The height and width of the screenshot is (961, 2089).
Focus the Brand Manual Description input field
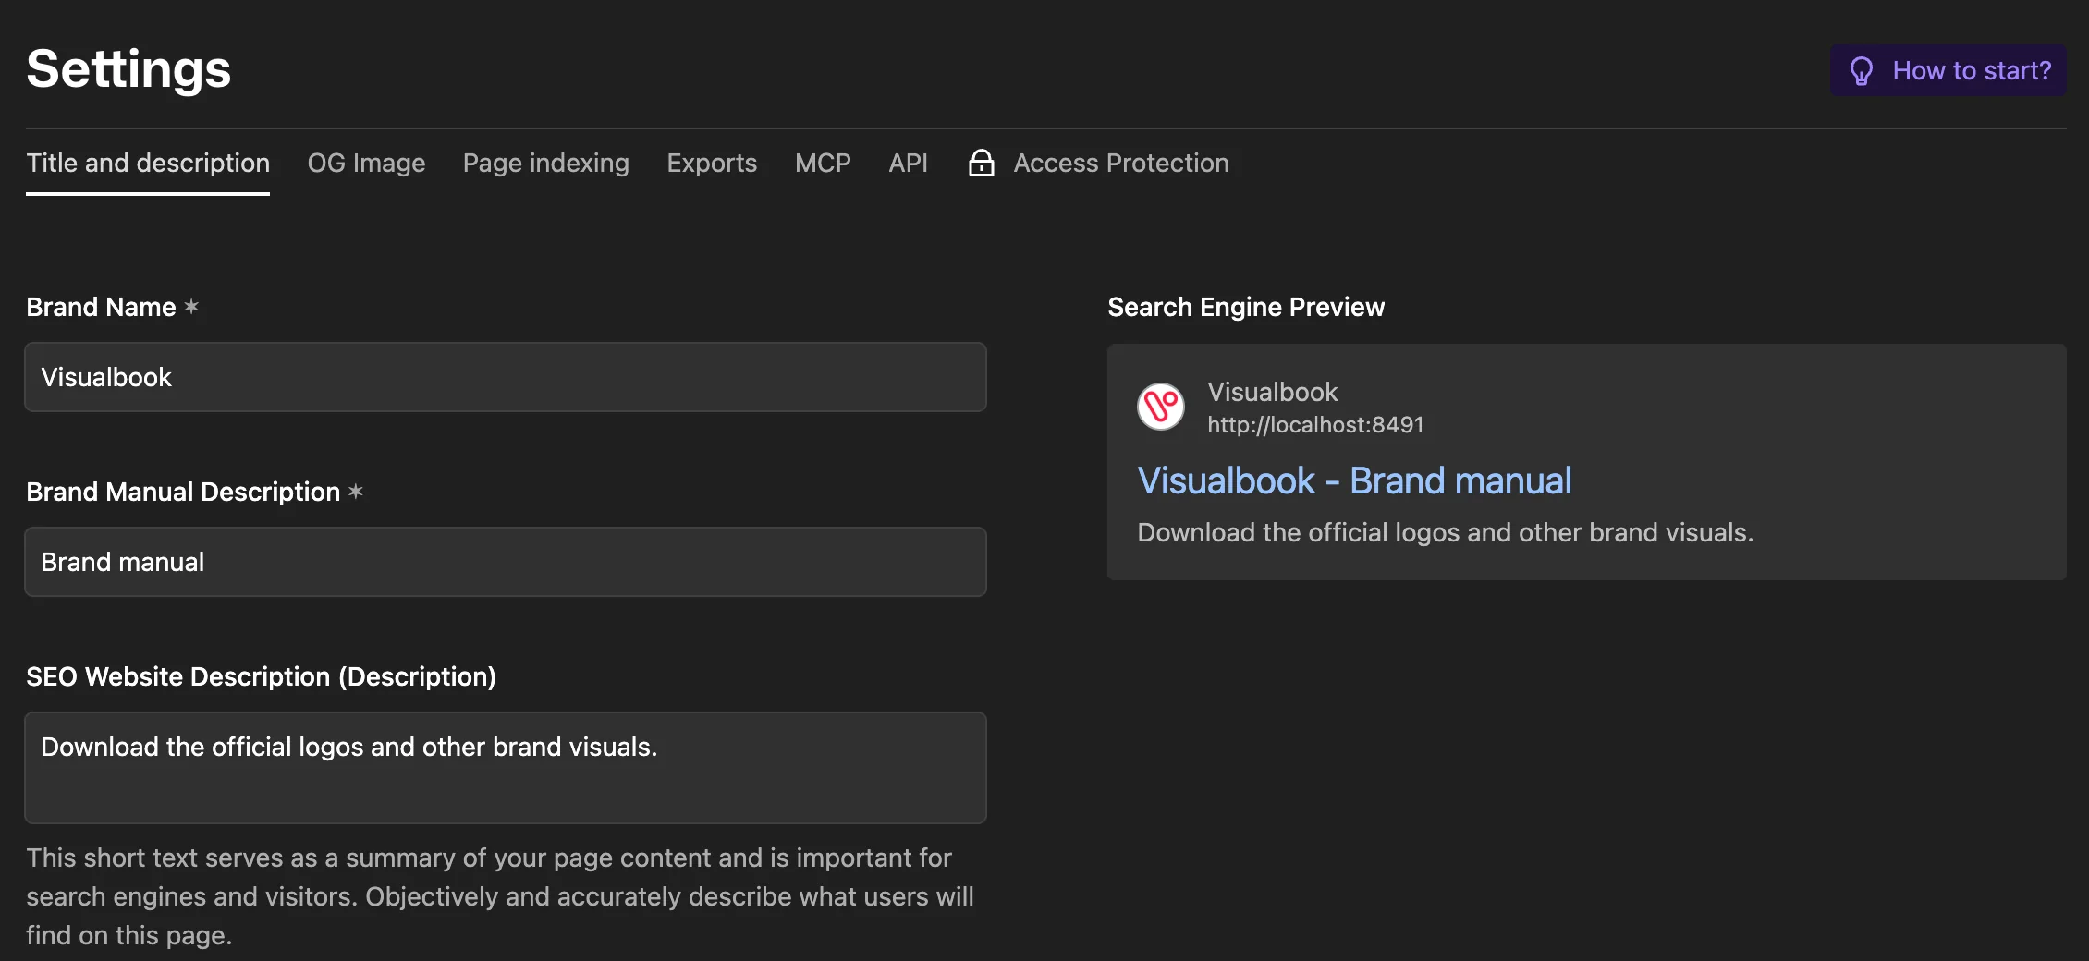[x=506, y=562]
